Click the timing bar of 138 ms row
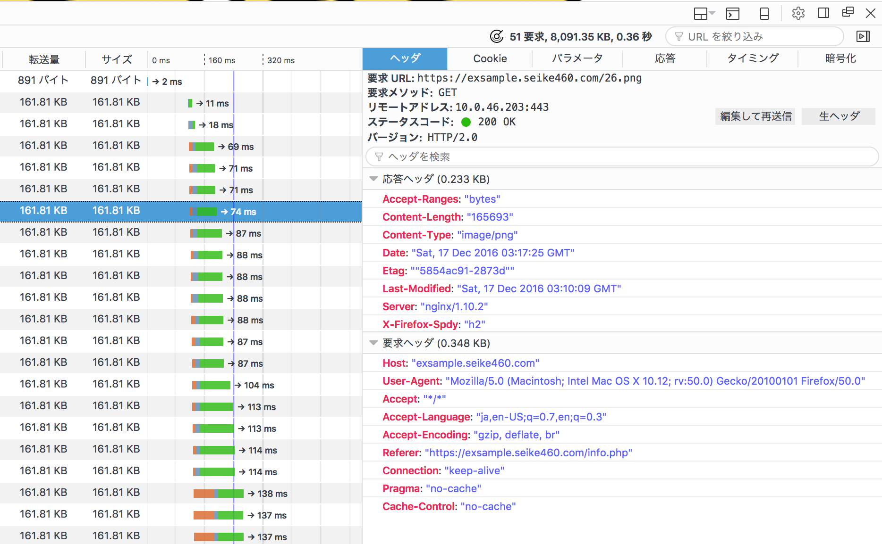 (x=218, y=494)
